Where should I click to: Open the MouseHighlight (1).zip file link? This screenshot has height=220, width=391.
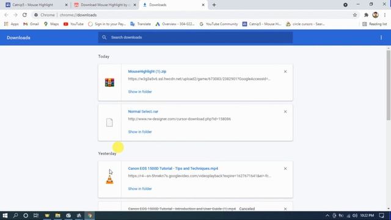pyautogui.click(x=147, y=71)
